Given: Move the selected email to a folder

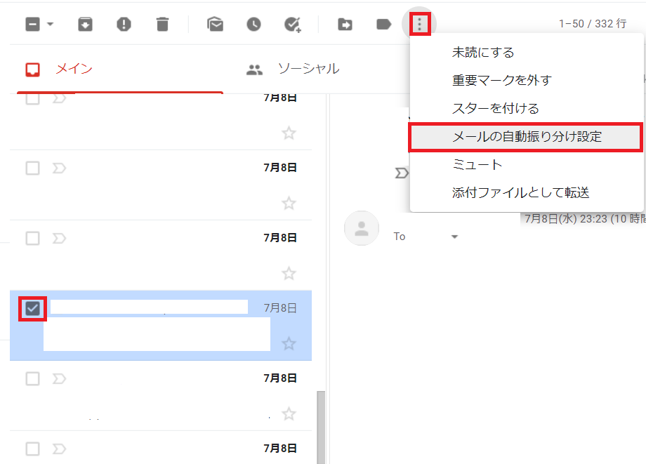Looking at the screenshot, I should tap(343, 23).
